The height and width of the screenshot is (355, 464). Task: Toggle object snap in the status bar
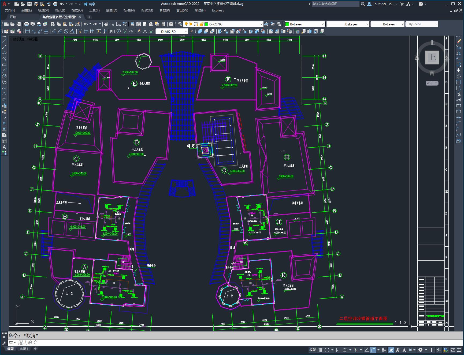click(x=373, y=350)
